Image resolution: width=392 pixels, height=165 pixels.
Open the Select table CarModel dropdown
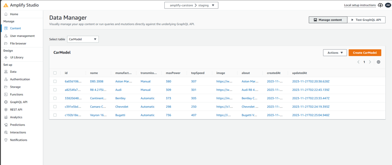[x=83, y=39]
